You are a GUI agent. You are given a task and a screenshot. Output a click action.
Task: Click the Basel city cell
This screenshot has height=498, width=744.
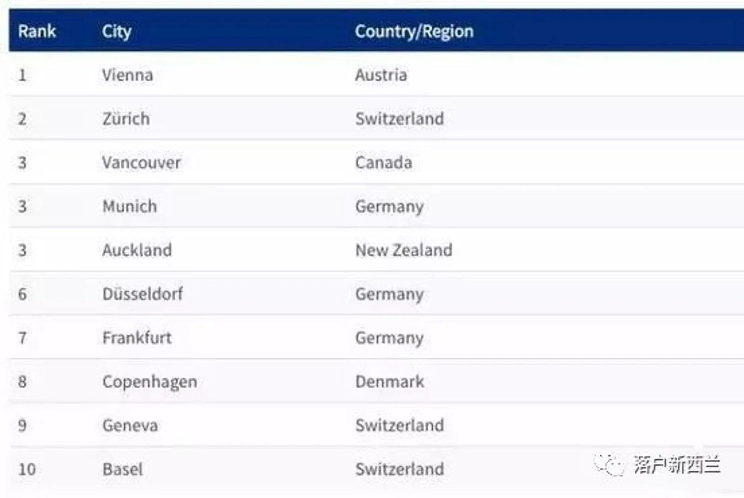click(x=123, y=469)
